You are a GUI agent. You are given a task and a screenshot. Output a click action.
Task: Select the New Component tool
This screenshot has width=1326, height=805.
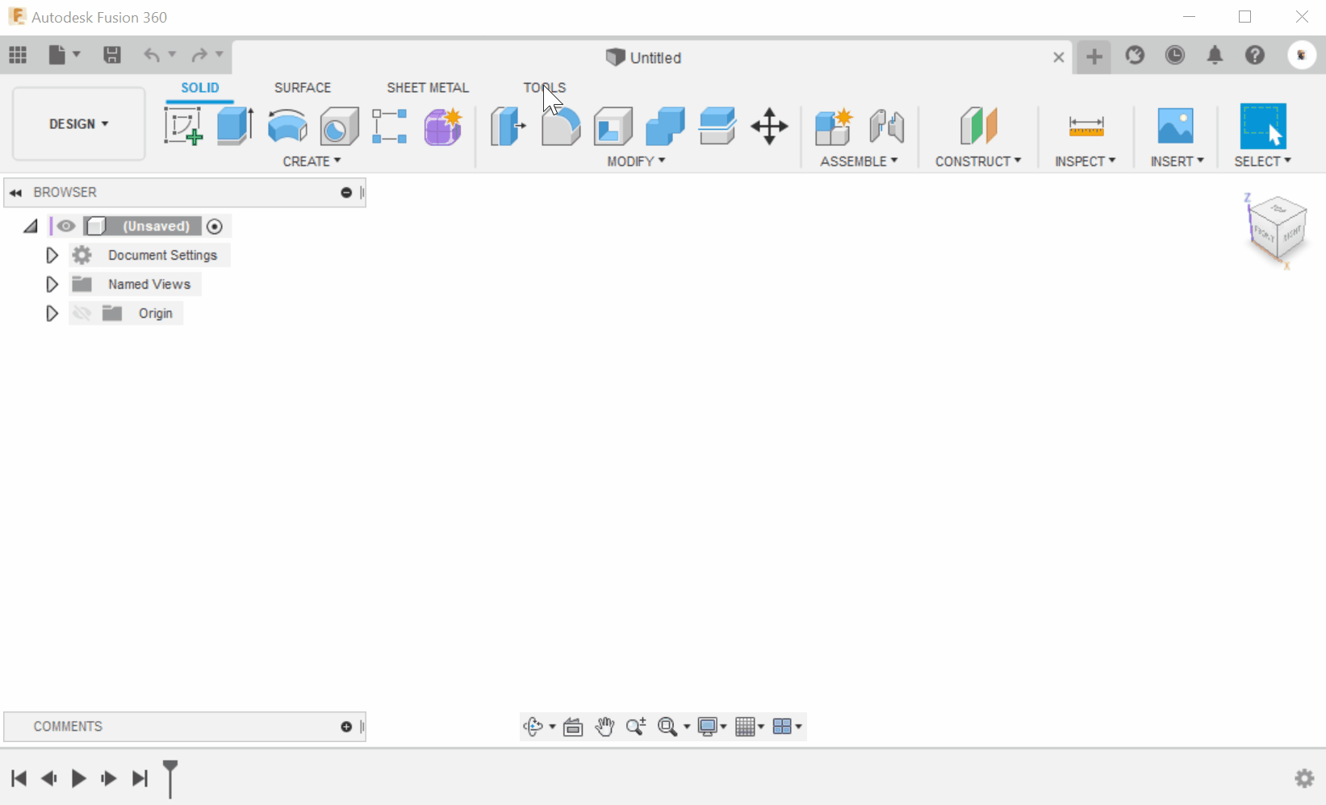(x=834, y=127)
